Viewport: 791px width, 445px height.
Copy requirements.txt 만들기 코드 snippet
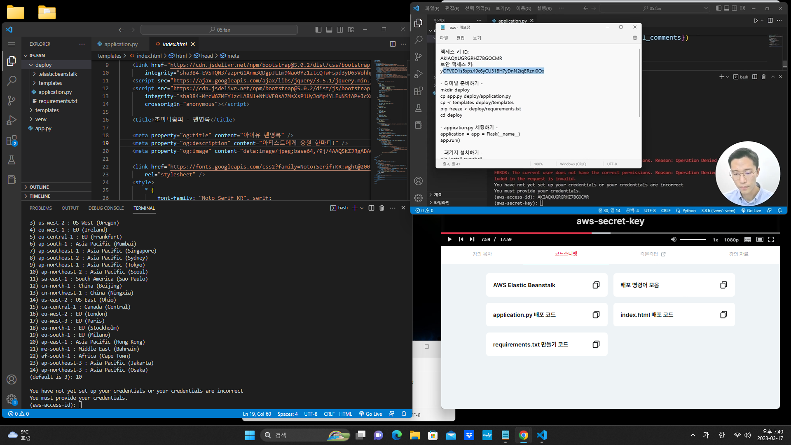point(596,344)
